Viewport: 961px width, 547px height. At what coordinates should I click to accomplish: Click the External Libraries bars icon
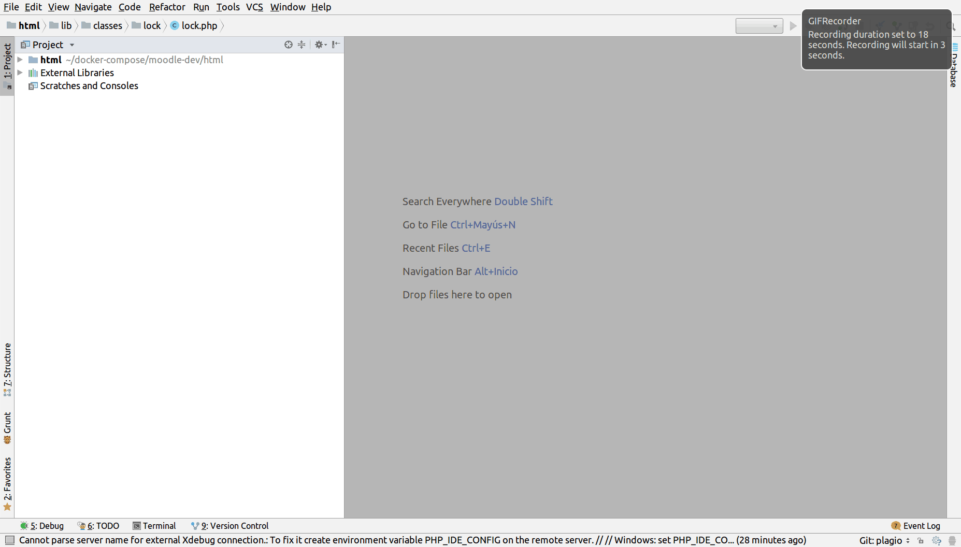pos(33,73)
